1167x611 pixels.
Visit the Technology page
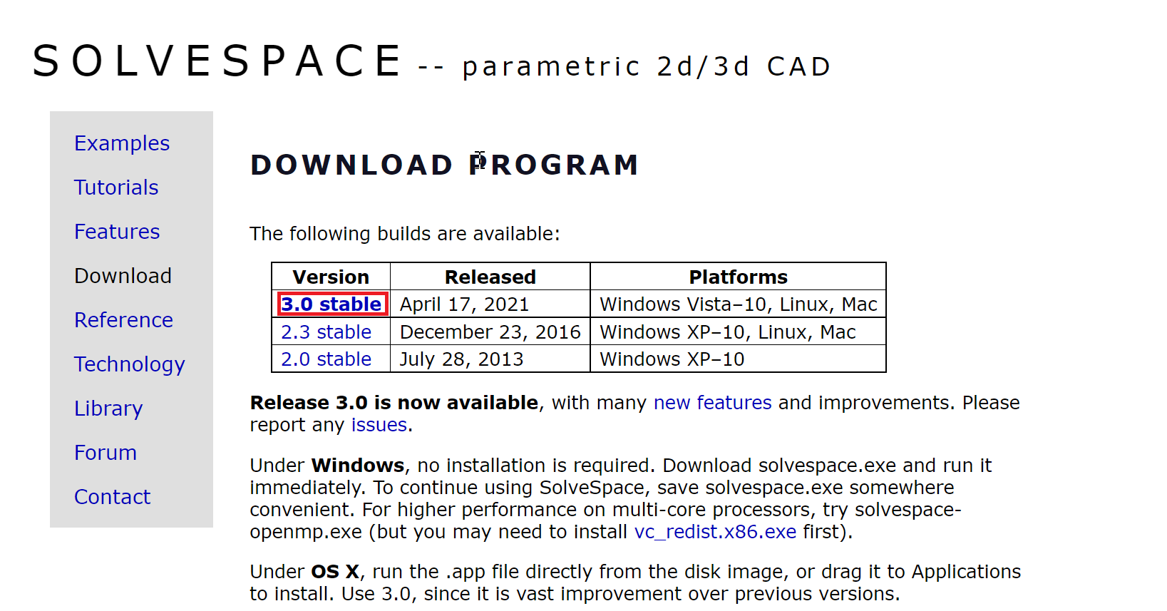pos(130,364)
